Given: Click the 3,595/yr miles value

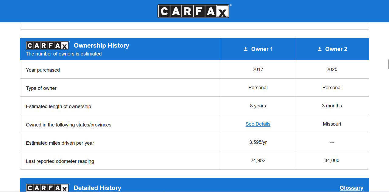Looking at the screenshot, I should (x=258, y=142).
